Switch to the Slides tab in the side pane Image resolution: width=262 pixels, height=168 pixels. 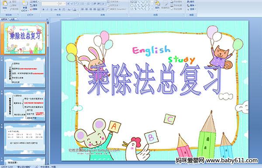pos(4,20)
